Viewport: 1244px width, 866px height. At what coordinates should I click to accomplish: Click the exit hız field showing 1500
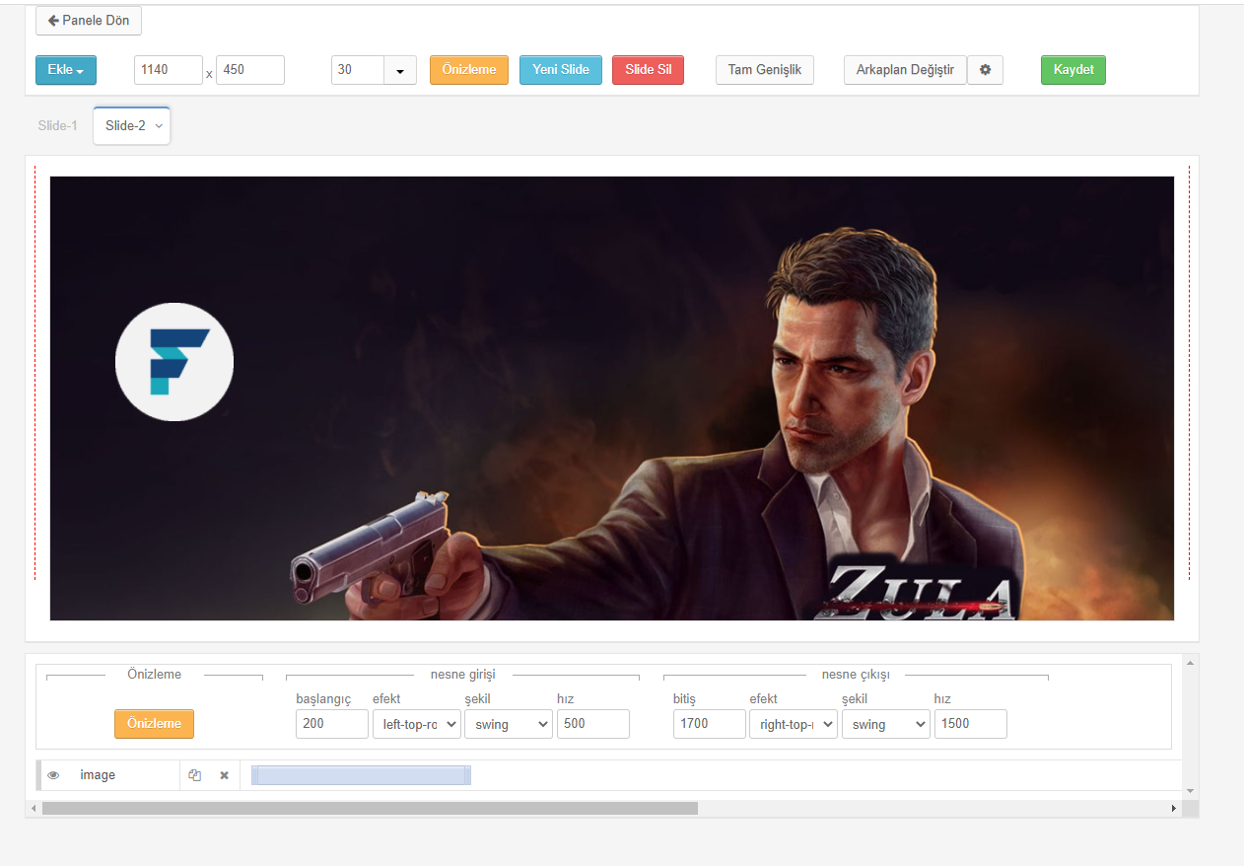(x=971, y=723)
